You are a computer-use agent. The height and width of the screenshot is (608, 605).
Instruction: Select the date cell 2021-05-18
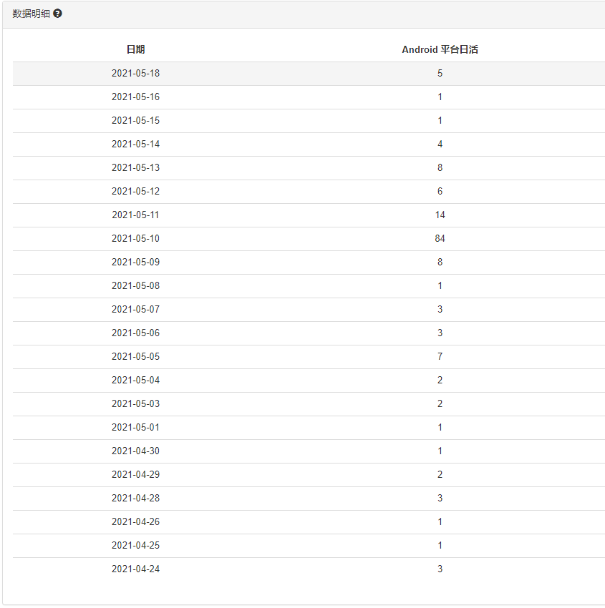(135, 73)
